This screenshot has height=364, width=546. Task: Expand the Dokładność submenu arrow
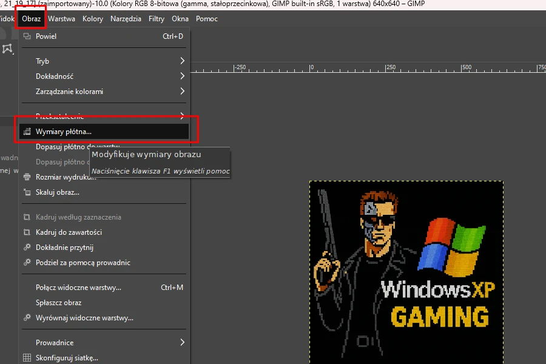[182, 76]
